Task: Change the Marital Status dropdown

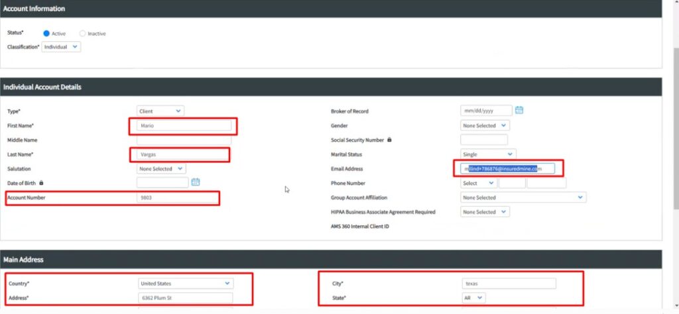Action: pos(487,154)
